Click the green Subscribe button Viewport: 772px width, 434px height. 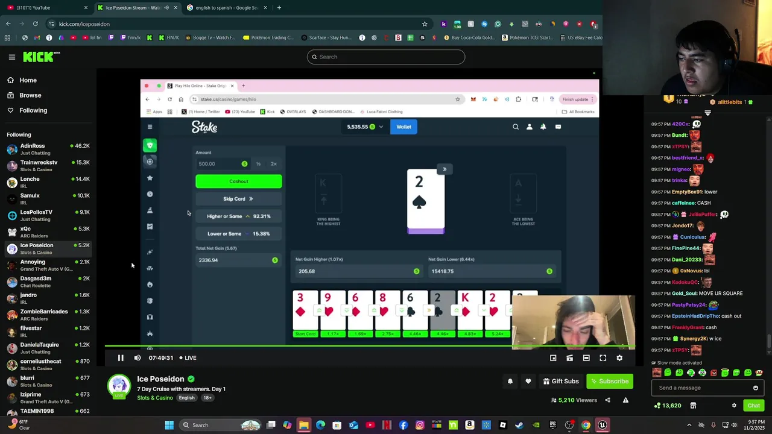click(610, 381)
